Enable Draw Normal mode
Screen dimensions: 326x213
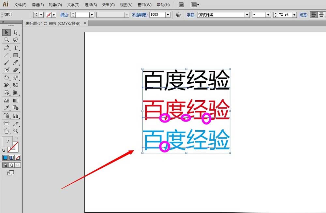(x=6, y=165)
